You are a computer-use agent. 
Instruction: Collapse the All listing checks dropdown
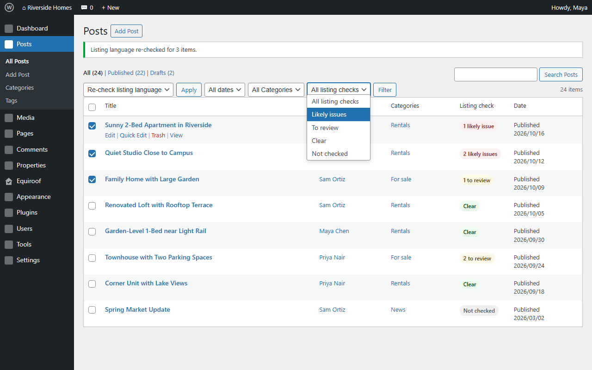339,90
